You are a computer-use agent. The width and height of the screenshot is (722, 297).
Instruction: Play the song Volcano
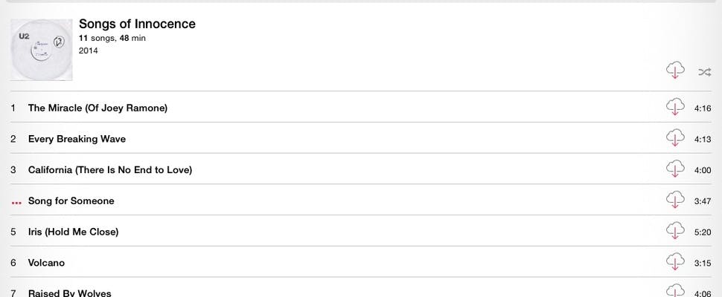[x=46, y=263]
